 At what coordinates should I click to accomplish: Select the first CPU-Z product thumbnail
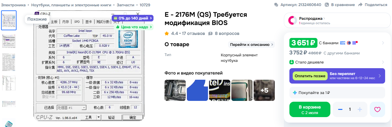pos(9,20)
